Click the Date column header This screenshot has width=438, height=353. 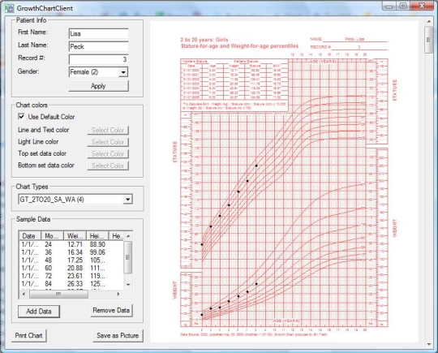(x=30, y=236)
